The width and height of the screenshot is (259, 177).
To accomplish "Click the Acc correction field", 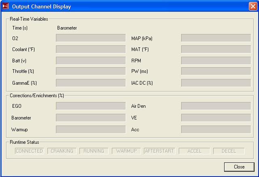I will [216, 129].
